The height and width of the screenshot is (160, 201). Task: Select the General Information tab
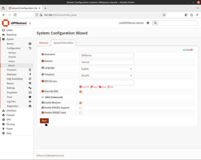pyautogui.click(x=63, y=43)
